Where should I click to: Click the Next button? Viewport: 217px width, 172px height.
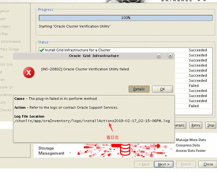click(164, 164)
